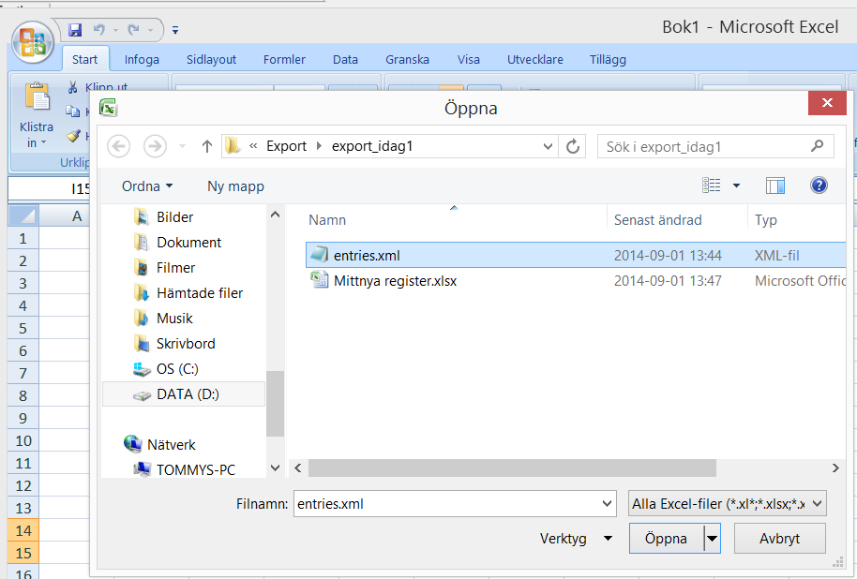Switch to Data ribbon tab
The height and width of the screenshot is (579, 857).
[x=345, y=60]
